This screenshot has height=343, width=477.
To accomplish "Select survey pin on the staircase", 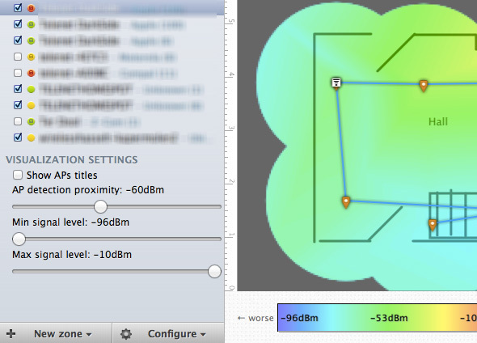I will (433, 225).
